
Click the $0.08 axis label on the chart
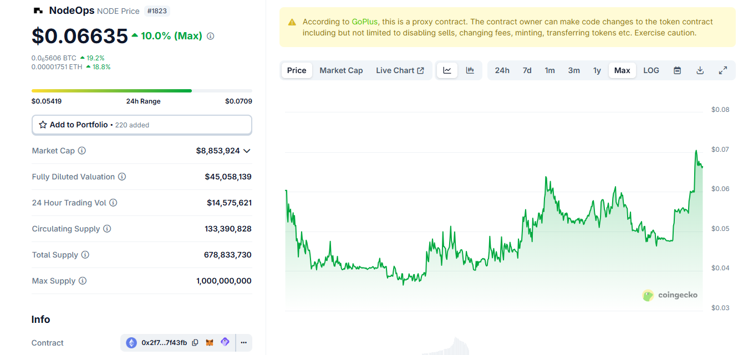(720, 110)
